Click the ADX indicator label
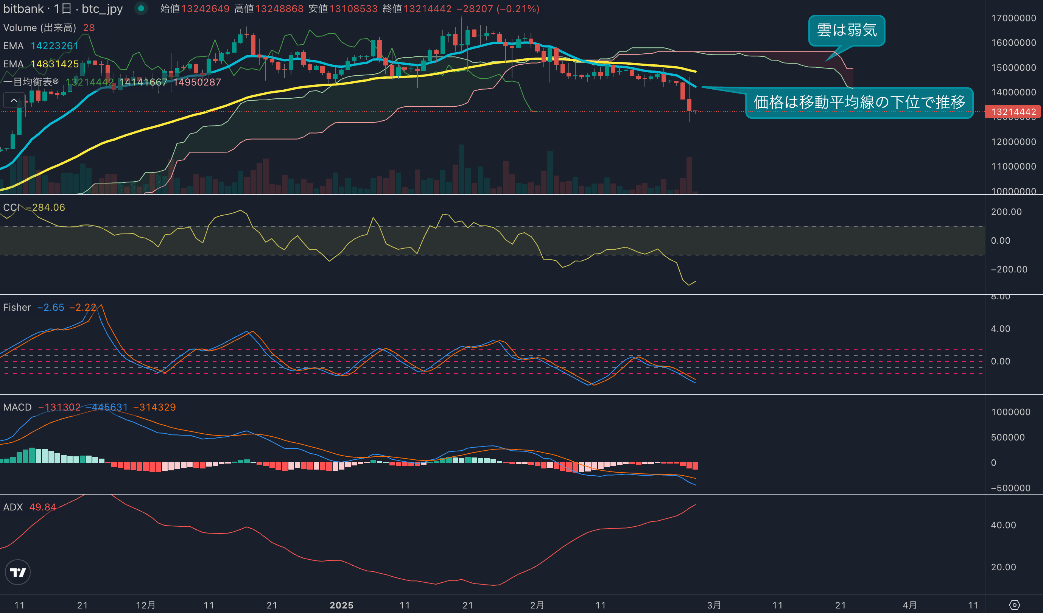Screen dimensions: 1043x613 pos(13,507)
